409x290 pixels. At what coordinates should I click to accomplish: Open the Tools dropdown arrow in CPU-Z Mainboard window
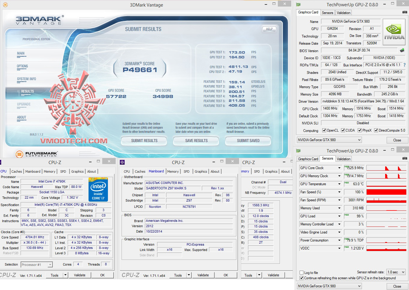[x=189, y=275]
